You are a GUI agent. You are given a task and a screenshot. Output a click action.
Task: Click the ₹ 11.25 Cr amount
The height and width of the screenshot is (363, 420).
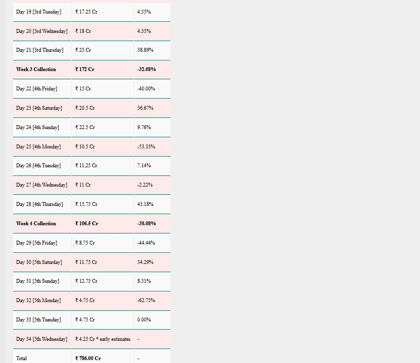pos(86,166)
